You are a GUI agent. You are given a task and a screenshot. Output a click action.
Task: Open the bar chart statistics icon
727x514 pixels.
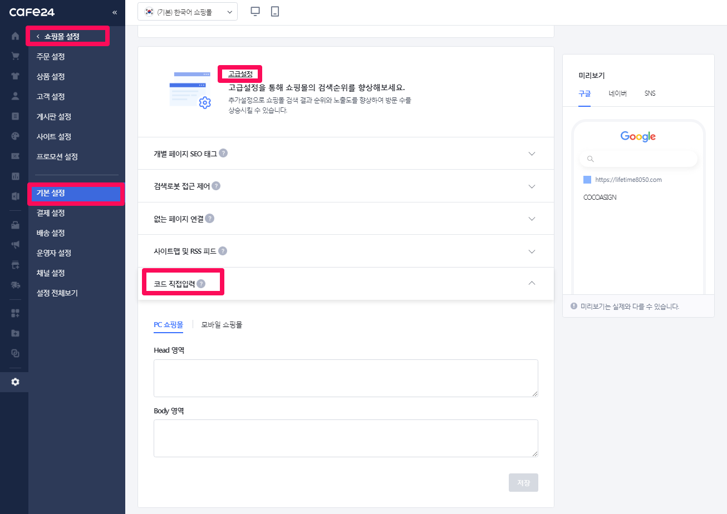(x=15, y=176)
